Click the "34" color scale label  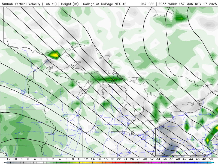(158, 159)
